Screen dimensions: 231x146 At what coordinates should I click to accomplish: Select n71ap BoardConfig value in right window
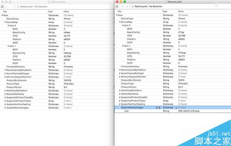click(x=181, y=32)
